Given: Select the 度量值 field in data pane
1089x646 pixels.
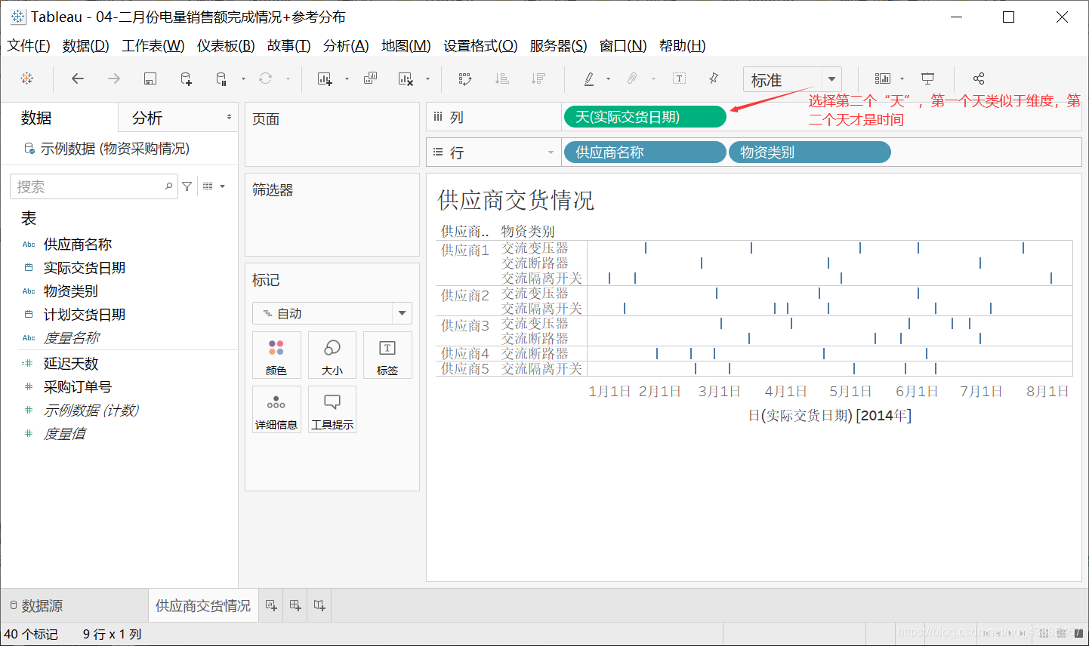Looking at the screenshot, I should click(65, 434).
